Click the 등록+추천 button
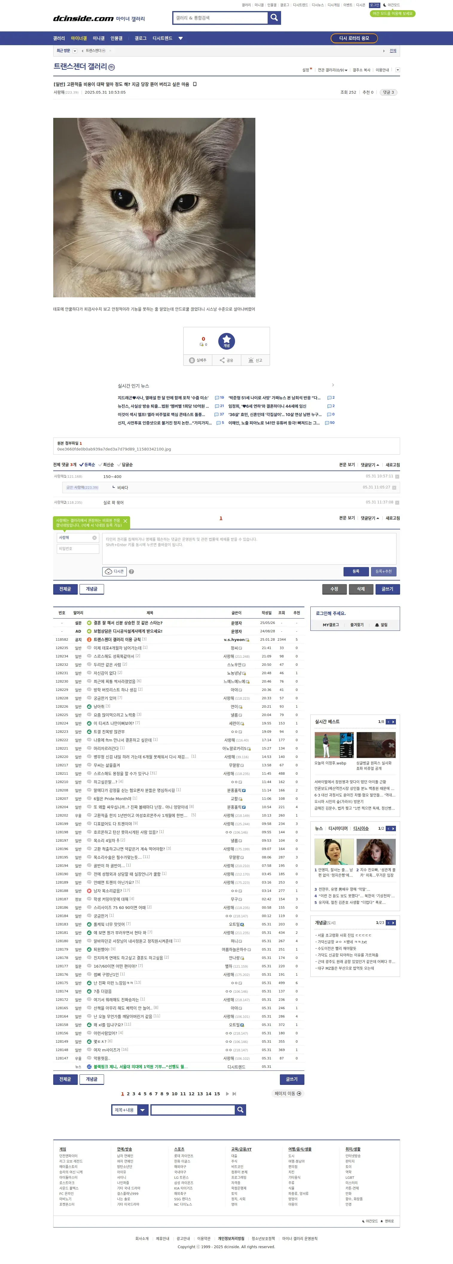 tap(383, 571)
